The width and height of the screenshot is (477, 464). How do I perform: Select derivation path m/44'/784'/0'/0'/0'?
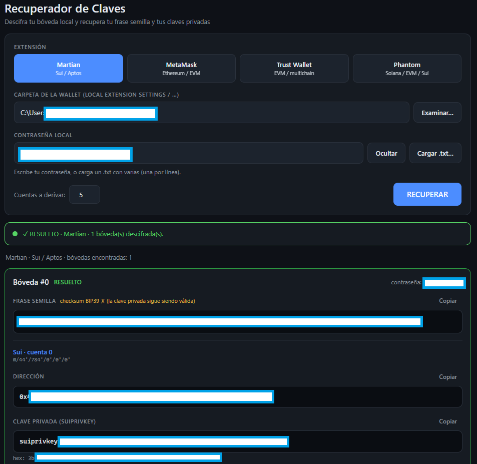(x=42, y=360)
